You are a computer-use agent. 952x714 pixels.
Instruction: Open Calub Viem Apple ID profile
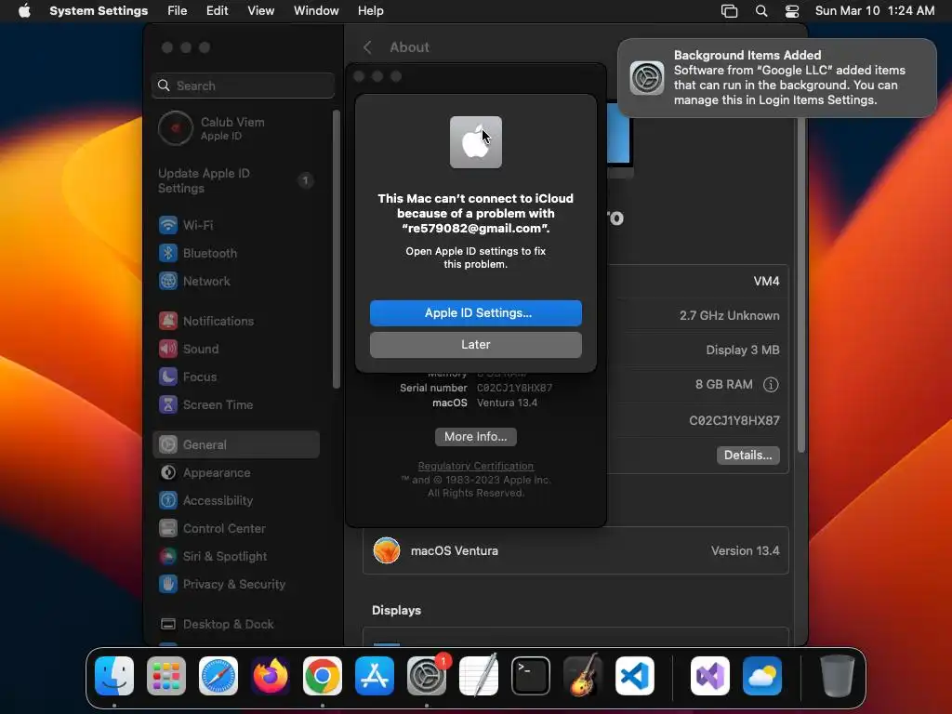click(236, 128)
